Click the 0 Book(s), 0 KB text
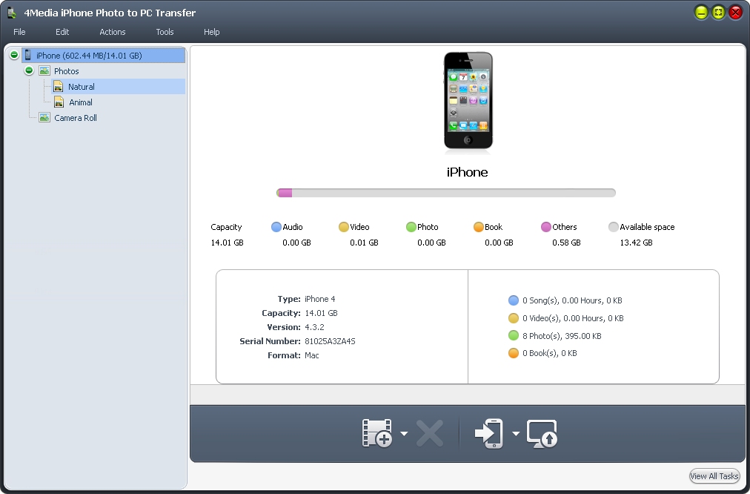 click(x=550, y=353)
